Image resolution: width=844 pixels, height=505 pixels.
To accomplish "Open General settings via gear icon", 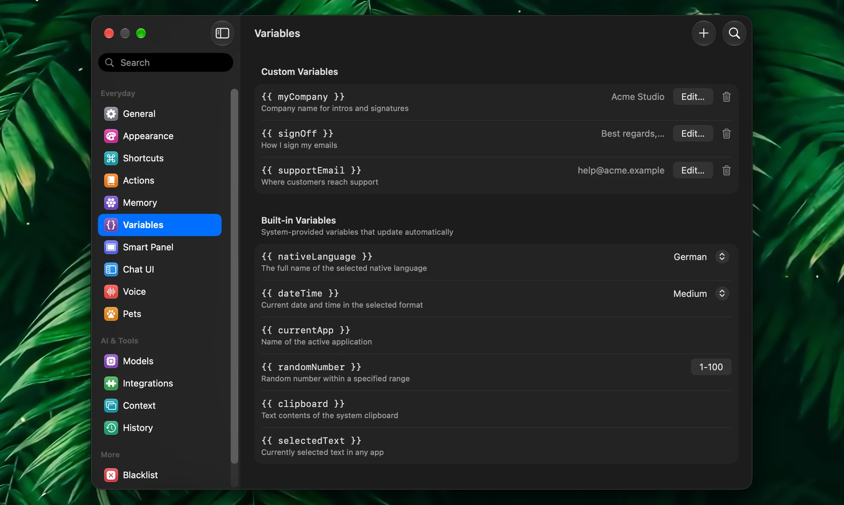I will [x=111, y=113].
